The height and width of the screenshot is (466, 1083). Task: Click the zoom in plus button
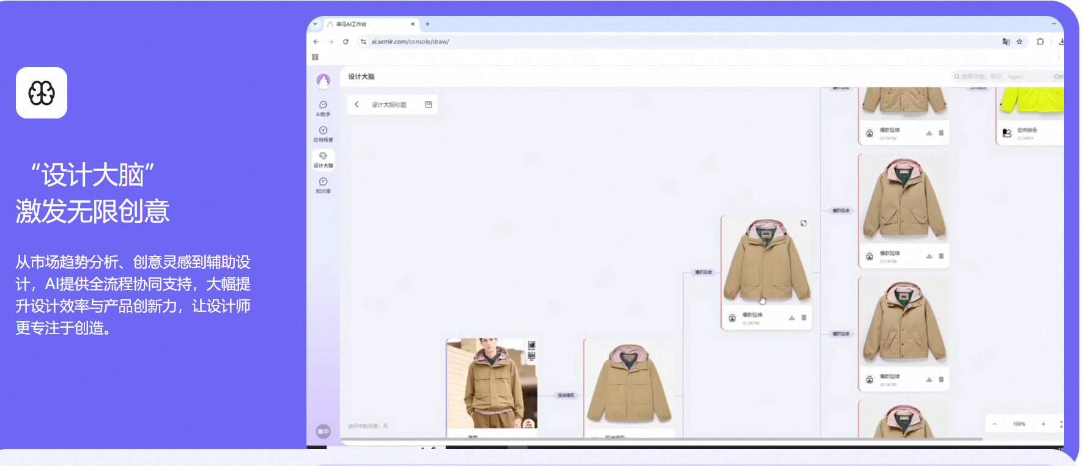(x=1043, y=424)
